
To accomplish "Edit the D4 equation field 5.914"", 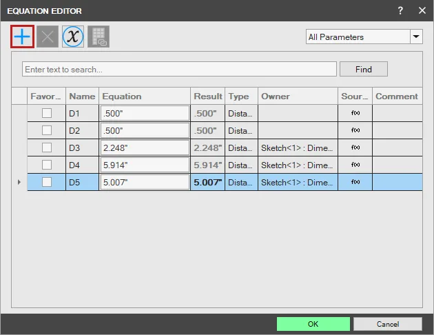I will [x=145, y=165].
